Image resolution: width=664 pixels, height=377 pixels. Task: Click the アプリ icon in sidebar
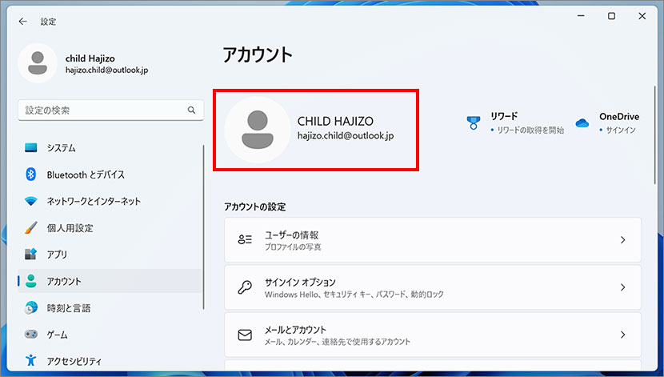point(31,255)
